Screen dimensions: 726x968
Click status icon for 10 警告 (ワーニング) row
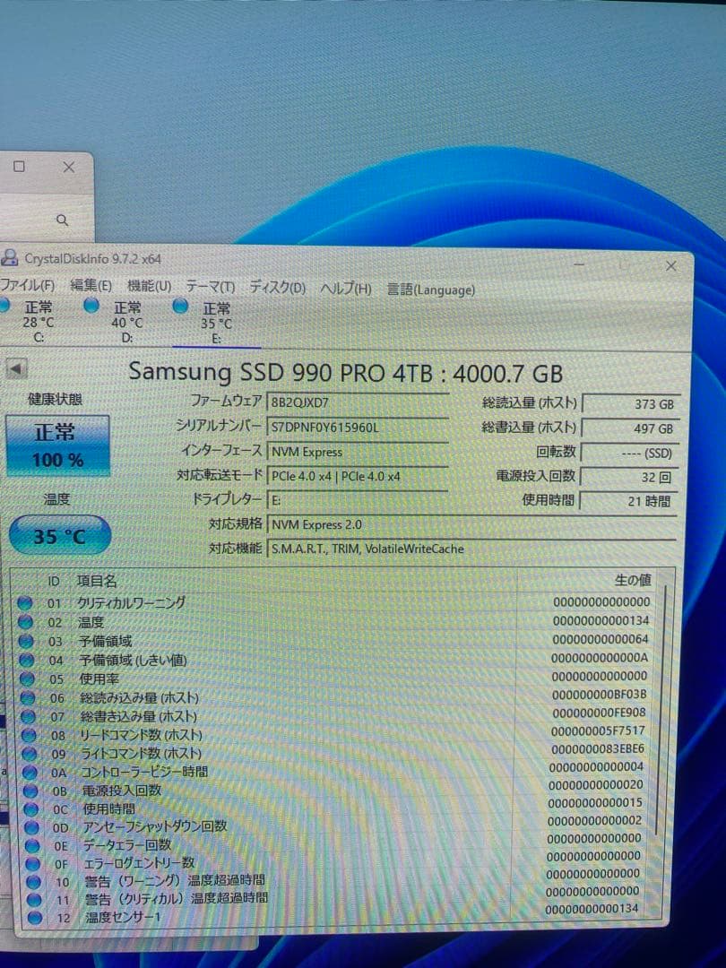pyautogui.click(x=34, y=882)
